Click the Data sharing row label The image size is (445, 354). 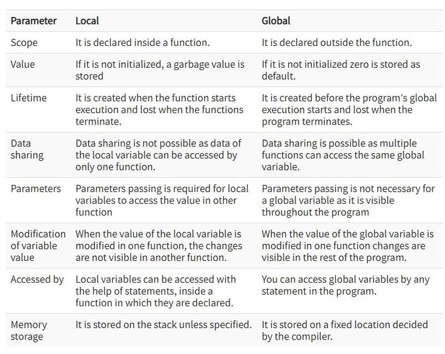27,149
